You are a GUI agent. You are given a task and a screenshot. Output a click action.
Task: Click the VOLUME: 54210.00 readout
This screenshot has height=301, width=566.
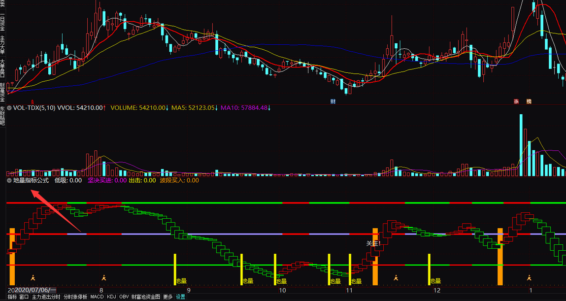click(139, 107)
